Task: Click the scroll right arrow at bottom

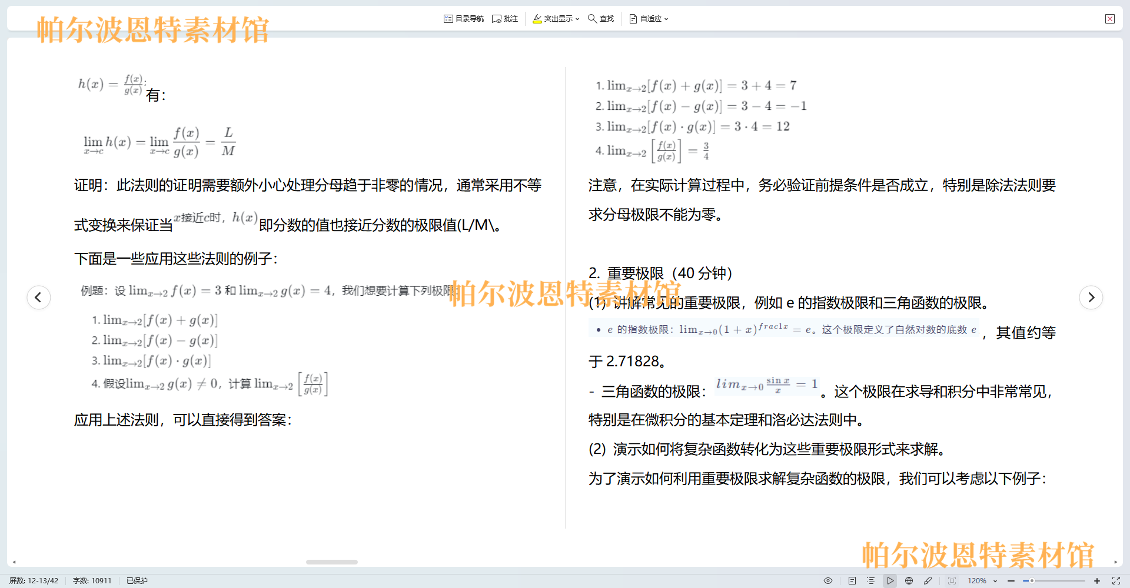Action: (x=1115, y=562)
